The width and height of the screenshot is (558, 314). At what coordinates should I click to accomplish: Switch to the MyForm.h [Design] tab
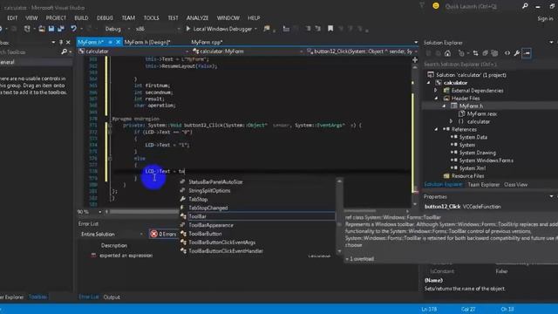(147, 42)
